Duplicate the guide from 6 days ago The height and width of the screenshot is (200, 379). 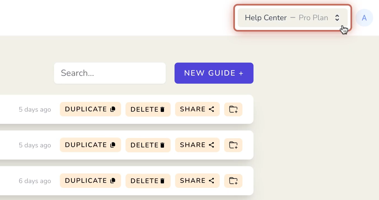(x=90, y=181)
